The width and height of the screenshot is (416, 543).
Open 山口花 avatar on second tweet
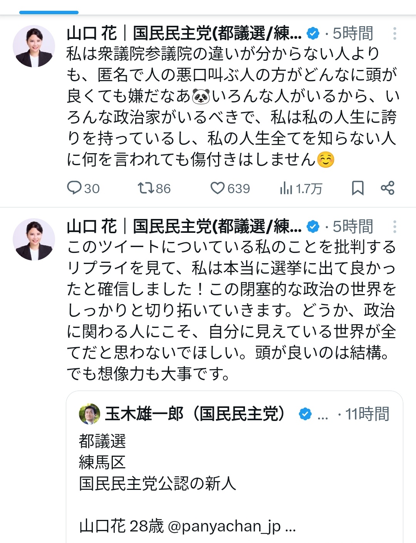34,239
